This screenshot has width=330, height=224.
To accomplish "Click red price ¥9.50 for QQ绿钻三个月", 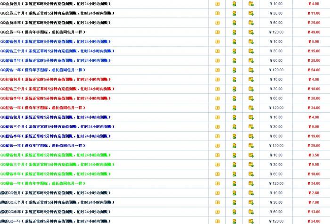I will click(x=314, y=165).
